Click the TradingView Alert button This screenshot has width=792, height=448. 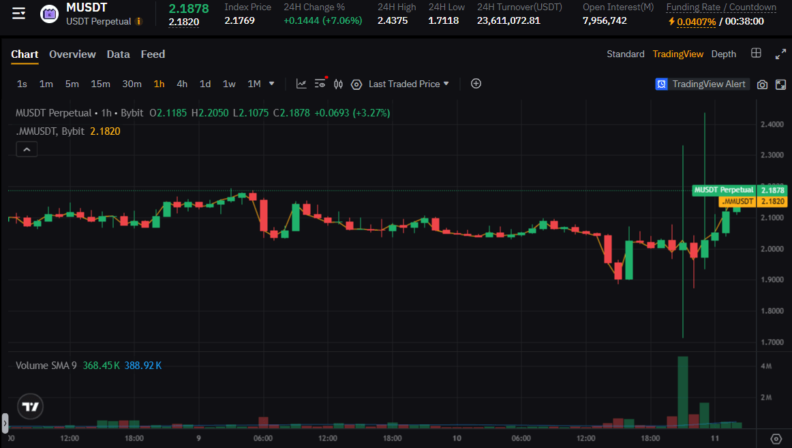click(x=701, y=84)
